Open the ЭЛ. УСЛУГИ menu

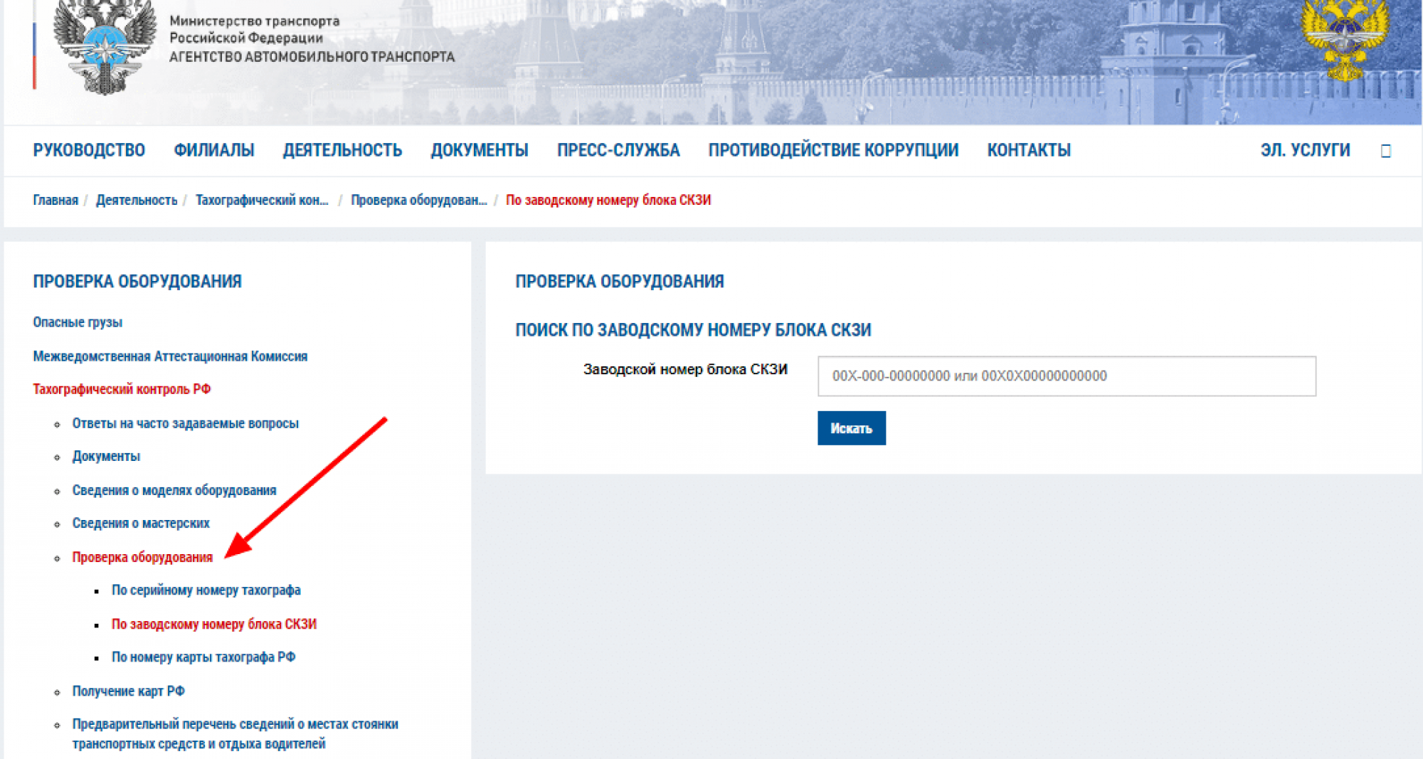click(x=1305, y=151)
